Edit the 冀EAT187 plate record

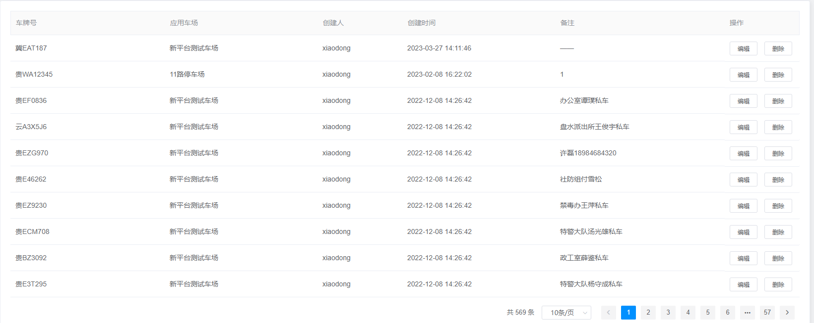coord(743,48)
